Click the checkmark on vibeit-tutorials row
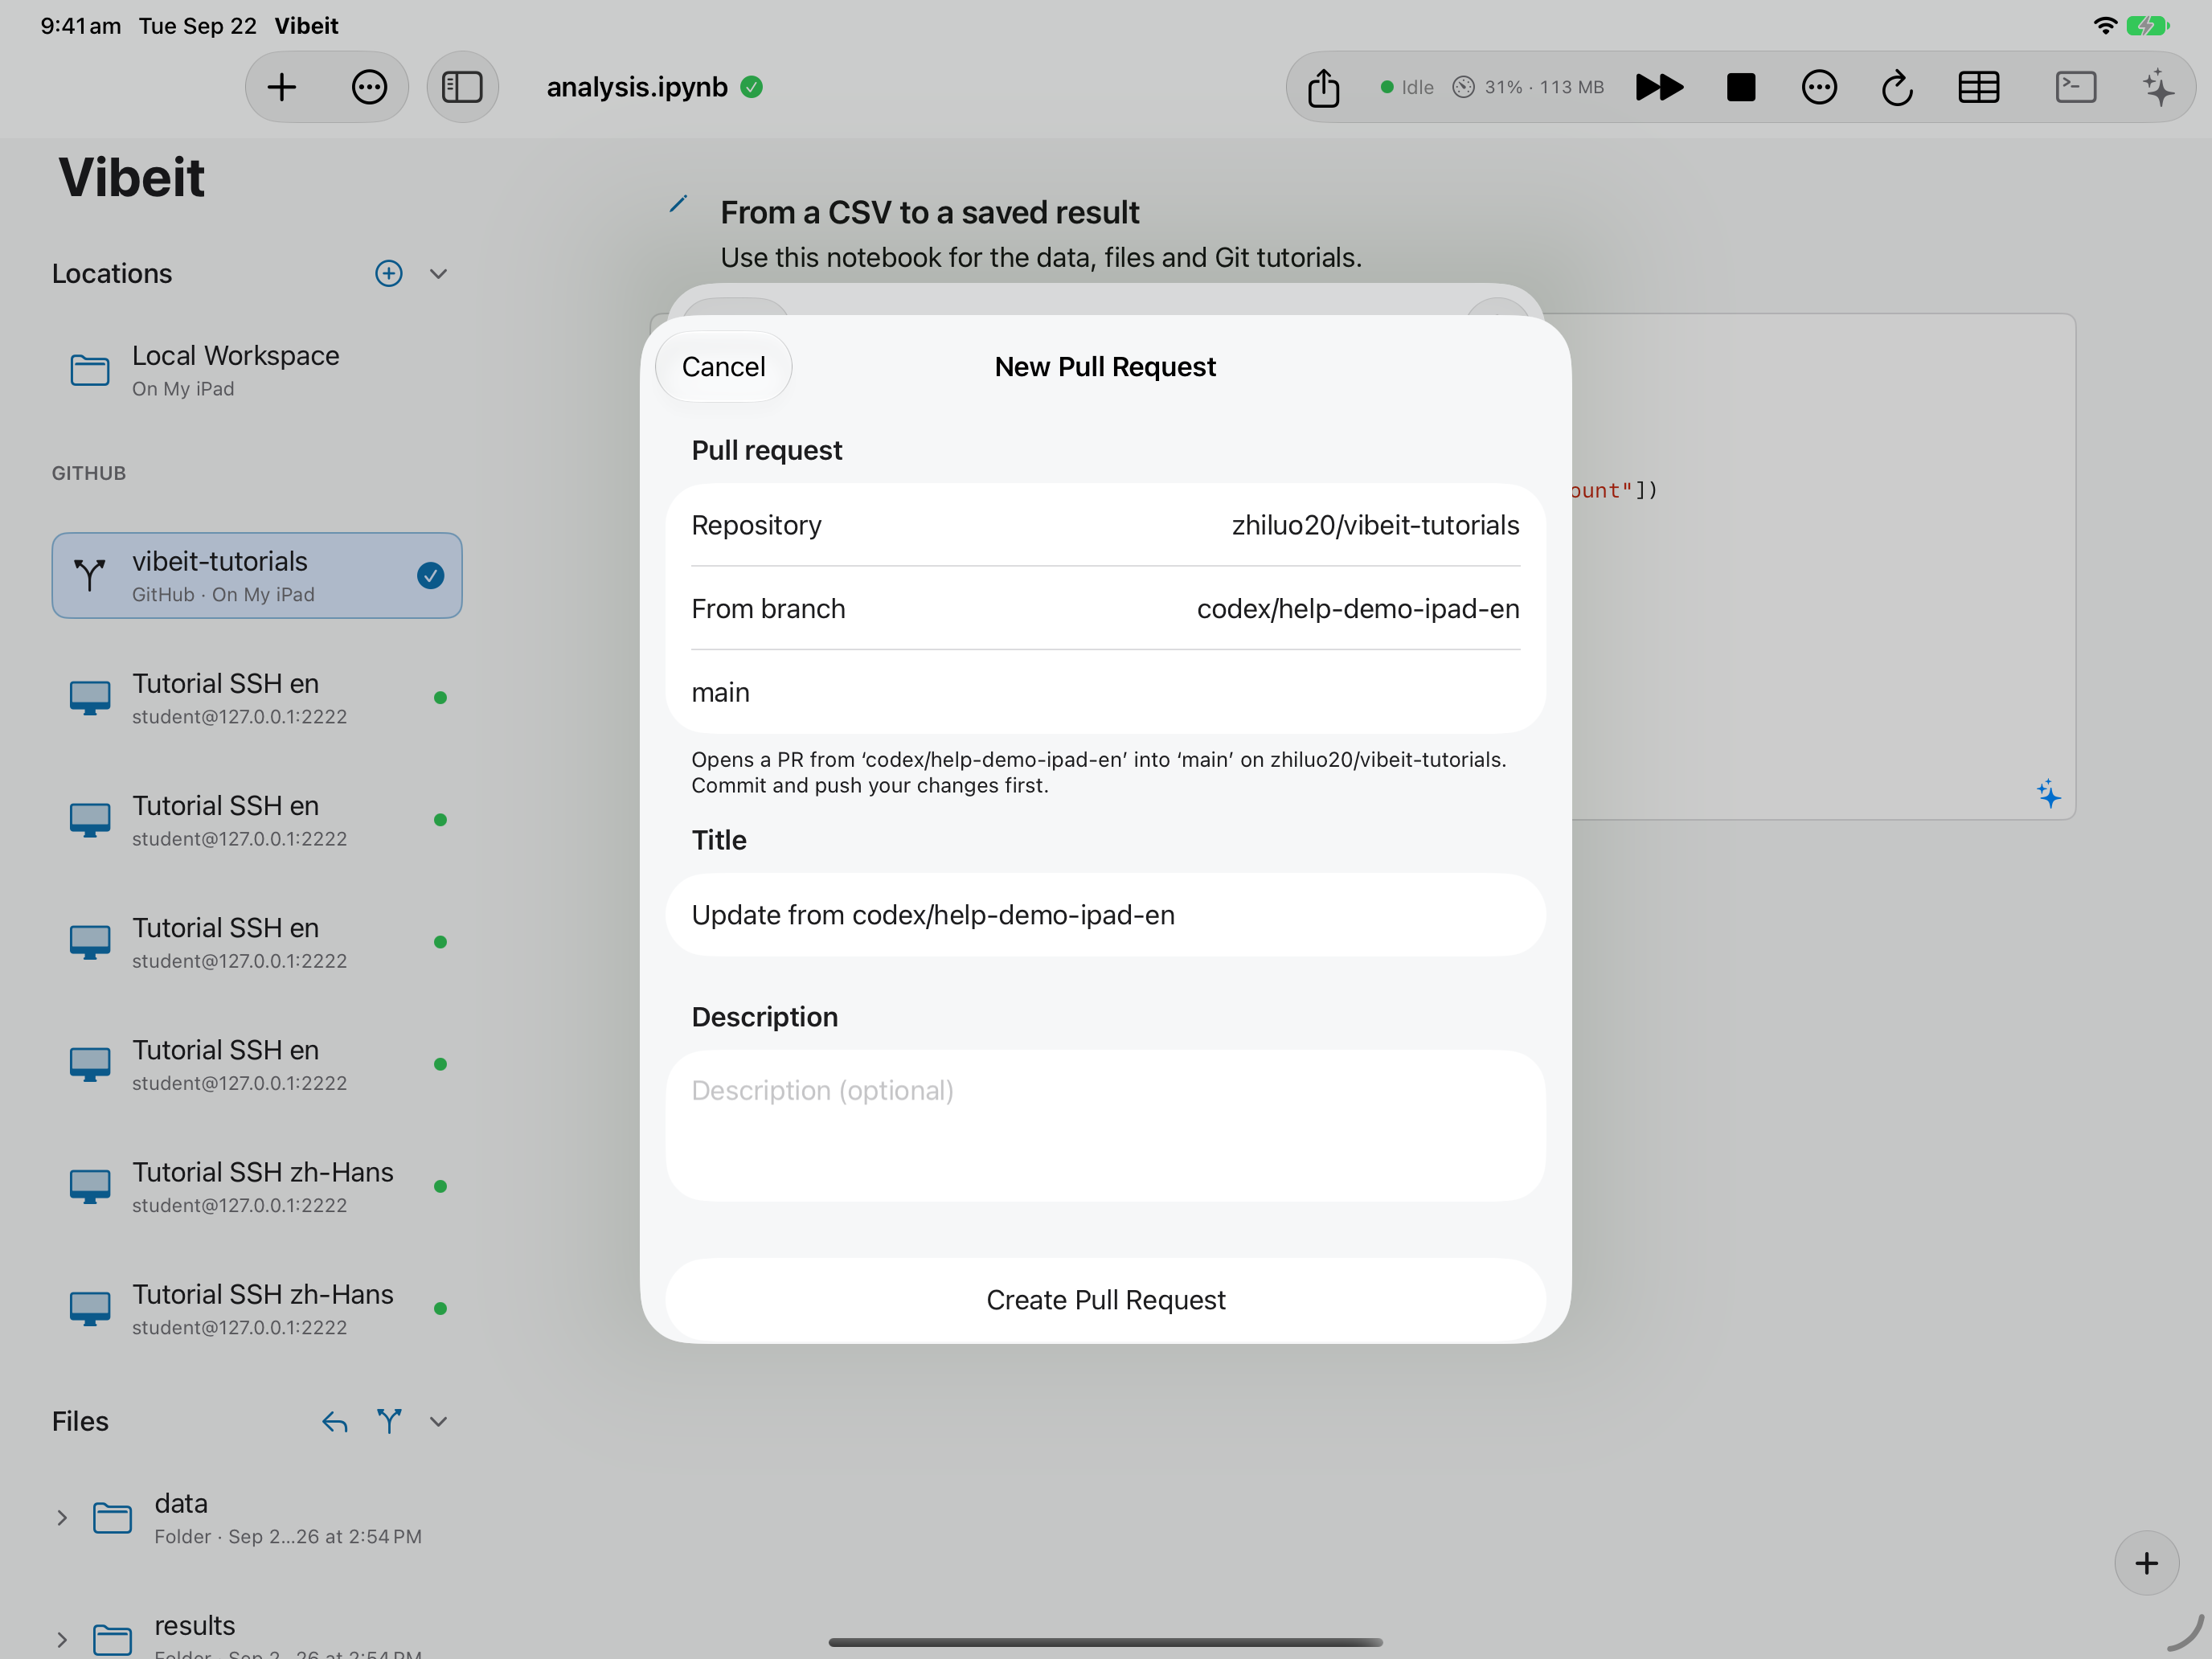2212x1659 pixels. pyautogui.click(x=430, y=575)
